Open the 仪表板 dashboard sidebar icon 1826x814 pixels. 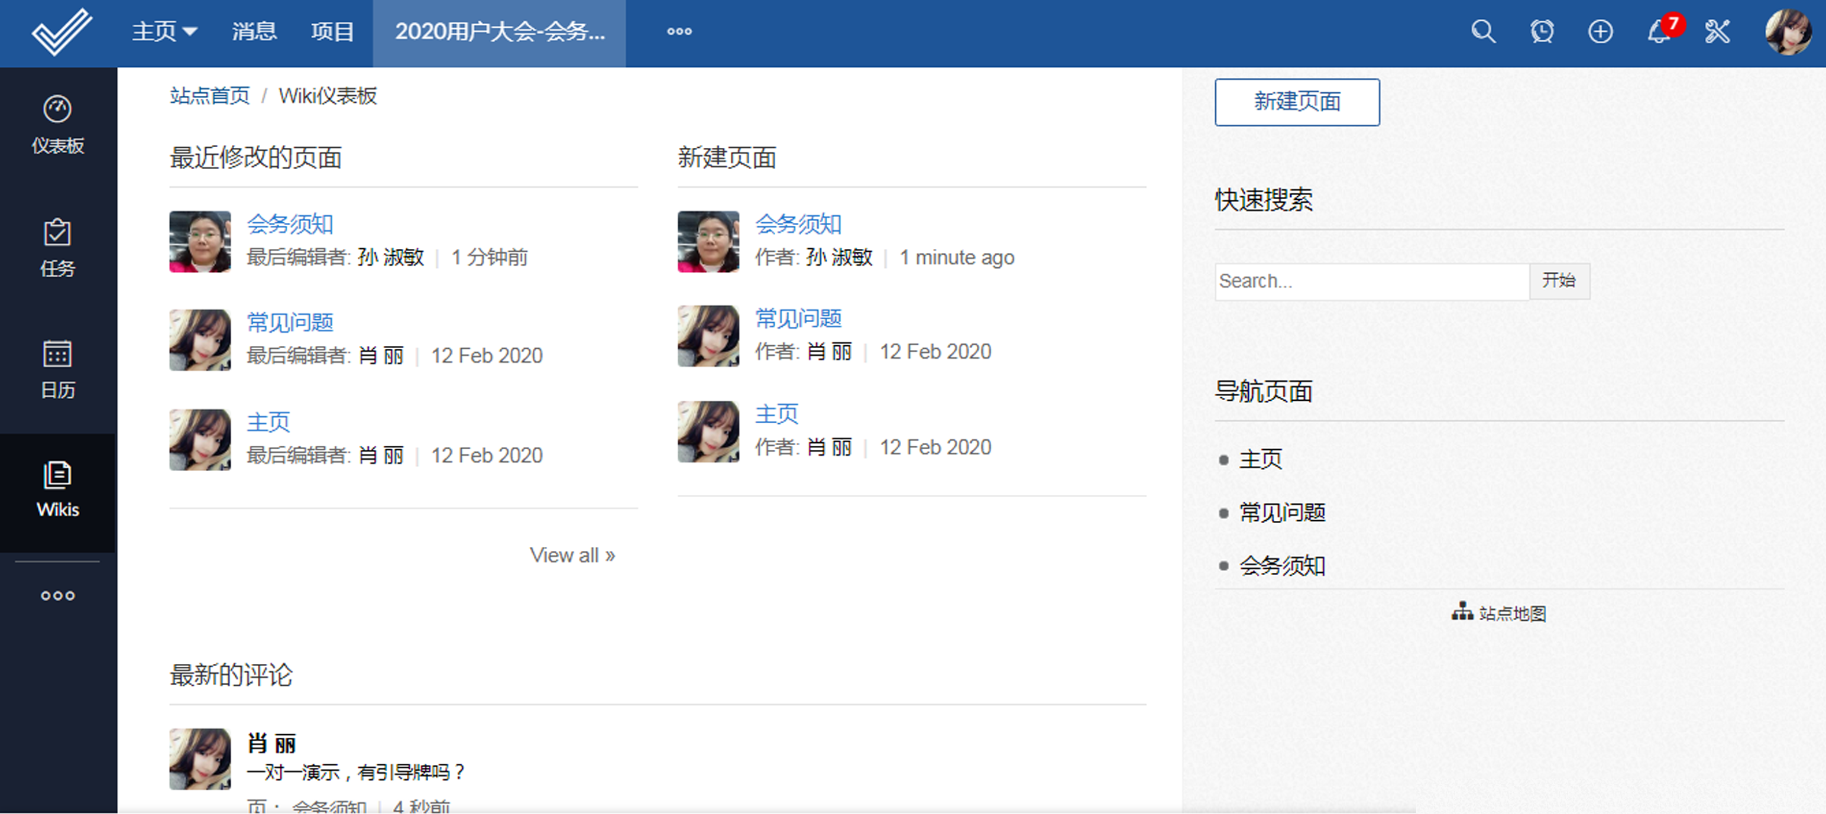[57, 125]
